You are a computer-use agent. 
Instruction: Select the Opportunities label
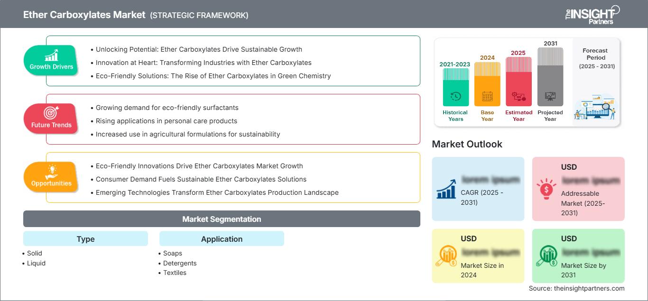tap(51, 183)
